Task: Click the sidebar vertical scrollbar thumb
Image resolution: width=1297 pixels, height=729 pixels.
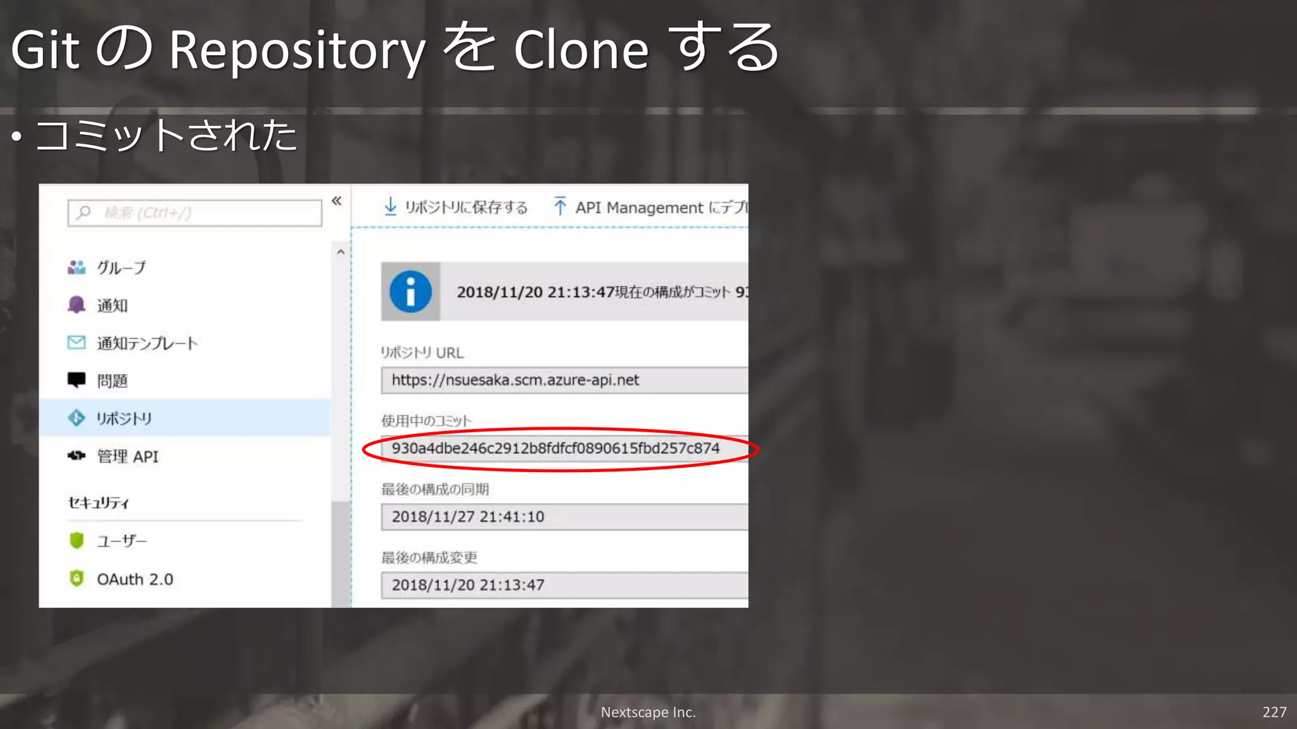Action: pyautogui.click(x=341, y=554)
